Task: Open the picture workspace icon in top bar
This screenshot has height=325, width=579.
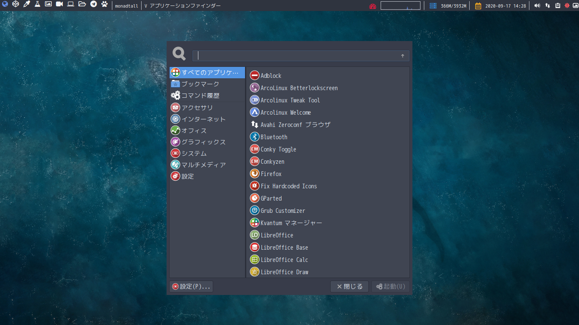Action: [x=48, y=5]
